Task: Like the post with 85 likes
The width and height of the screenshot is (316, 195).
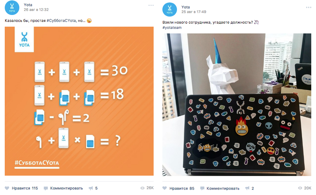Action: point(178,188)
